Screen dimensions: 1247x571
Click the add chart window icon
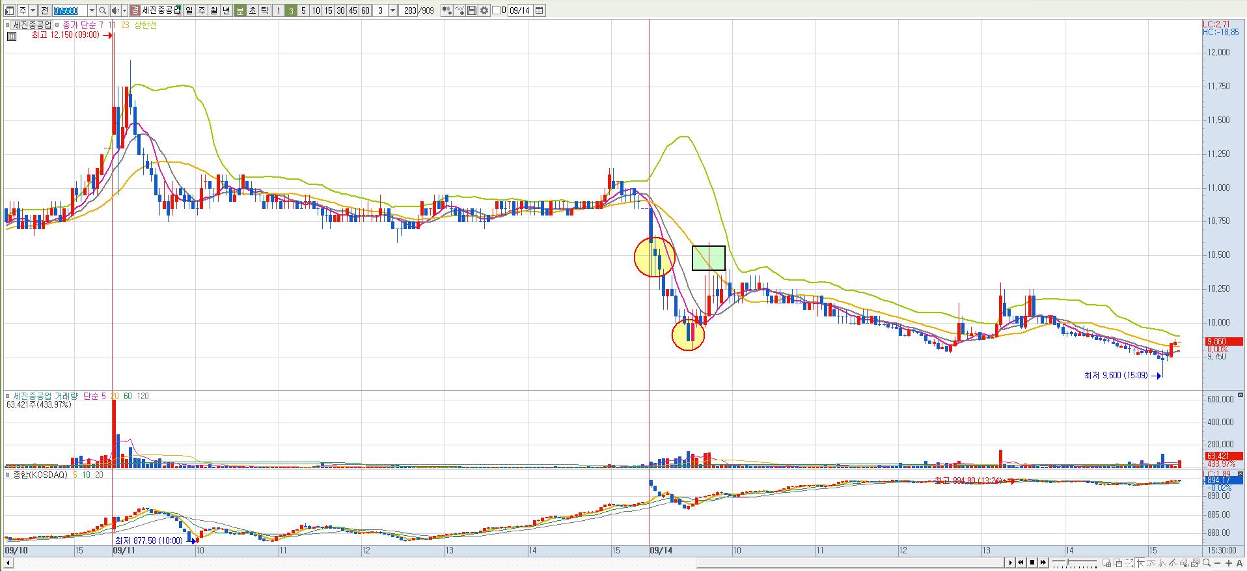click(1107, 563)
